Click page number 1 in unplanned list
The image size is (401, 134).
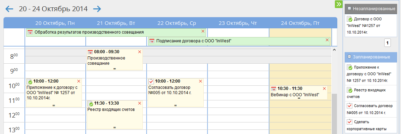[x=387, y=43]
